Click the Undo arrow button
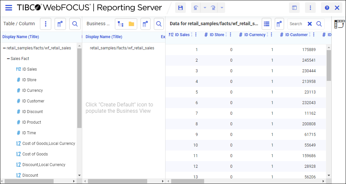346x184 pixels. coord(196,8)
